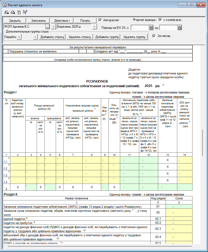The height and width of the screenshot is (252, 208).
Task: Click the column 7 cell in row 1.2
Action: point(73,167)
